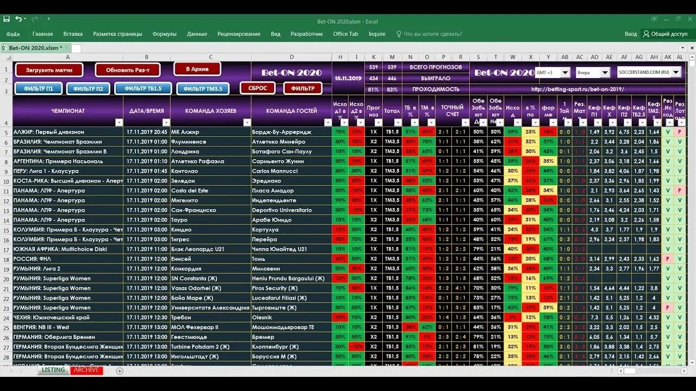This screenshot has width=696, height=391.
Task: Open the GMT +3 timezone dropdown
Action: (565, 72)
